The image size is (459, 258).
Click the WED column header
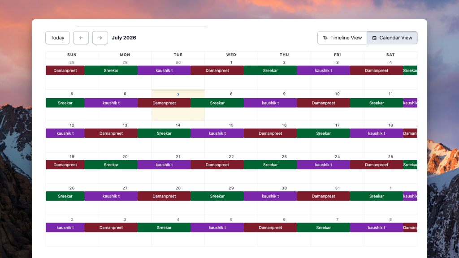tap(231, 55)
